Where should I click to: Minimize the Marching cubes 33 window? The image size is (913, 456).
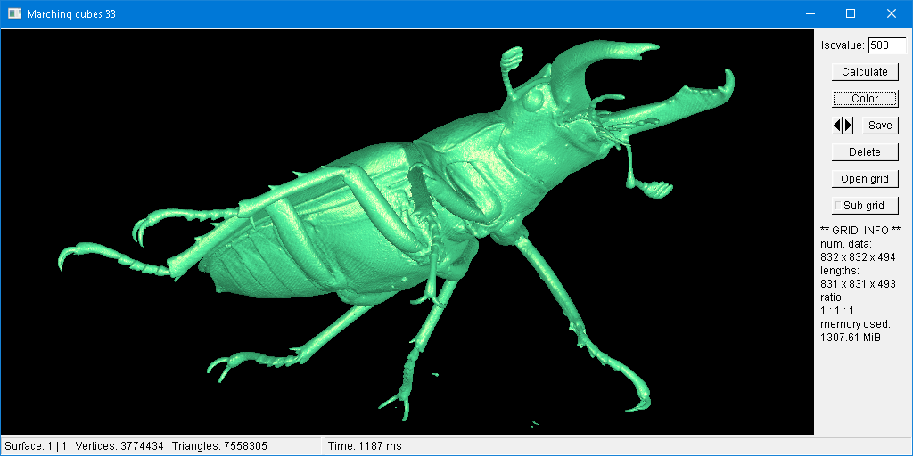[810, 14]
